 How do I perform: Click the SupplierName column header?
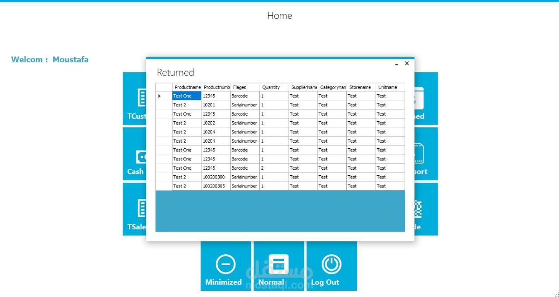coord(303,87)
